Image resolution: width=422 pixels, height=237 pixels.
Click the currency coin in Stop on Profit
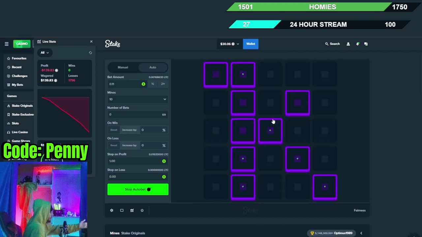(164, 161)
